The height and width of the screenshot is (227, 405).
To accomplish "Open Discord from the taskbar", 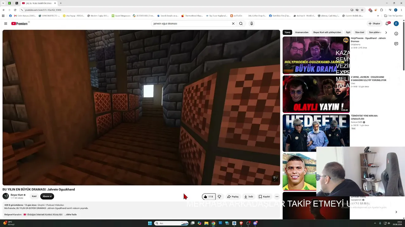I will (x=255, y=223).
